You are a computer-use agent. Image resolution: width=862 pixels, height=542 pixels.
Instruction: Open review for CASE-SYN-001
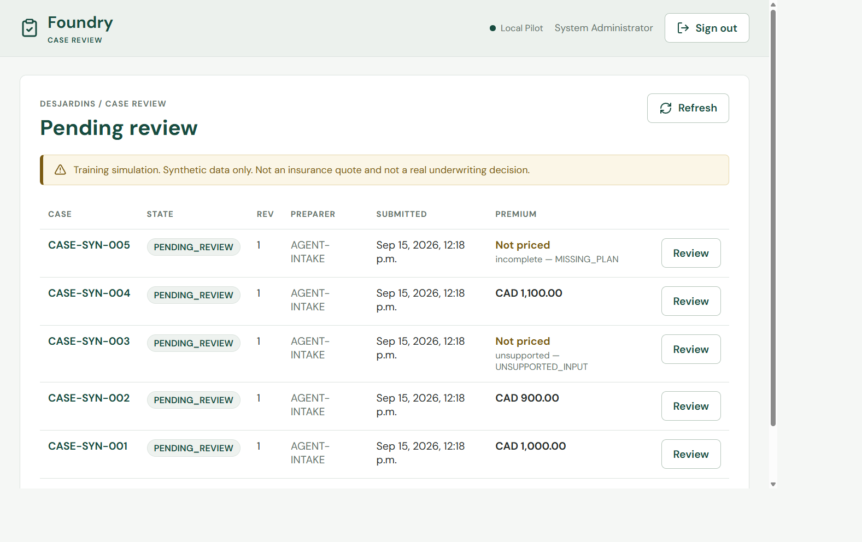(690, 454)
